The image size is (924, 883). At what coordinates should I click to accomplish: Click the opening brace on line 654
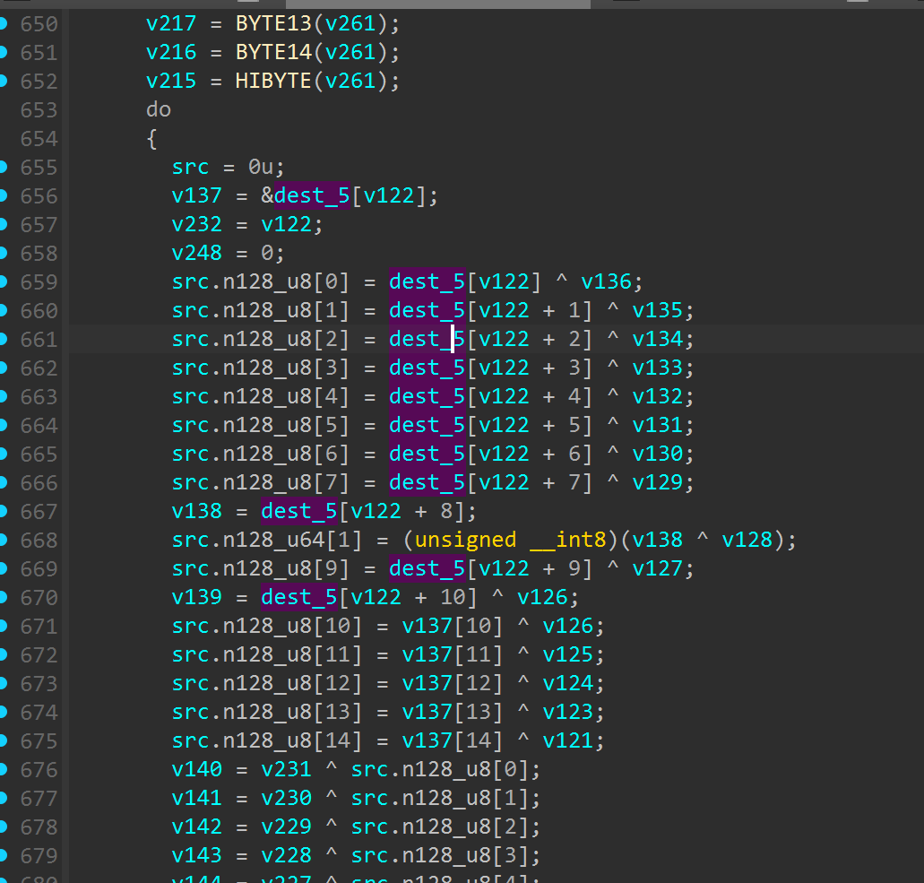(x=152, y=139)
